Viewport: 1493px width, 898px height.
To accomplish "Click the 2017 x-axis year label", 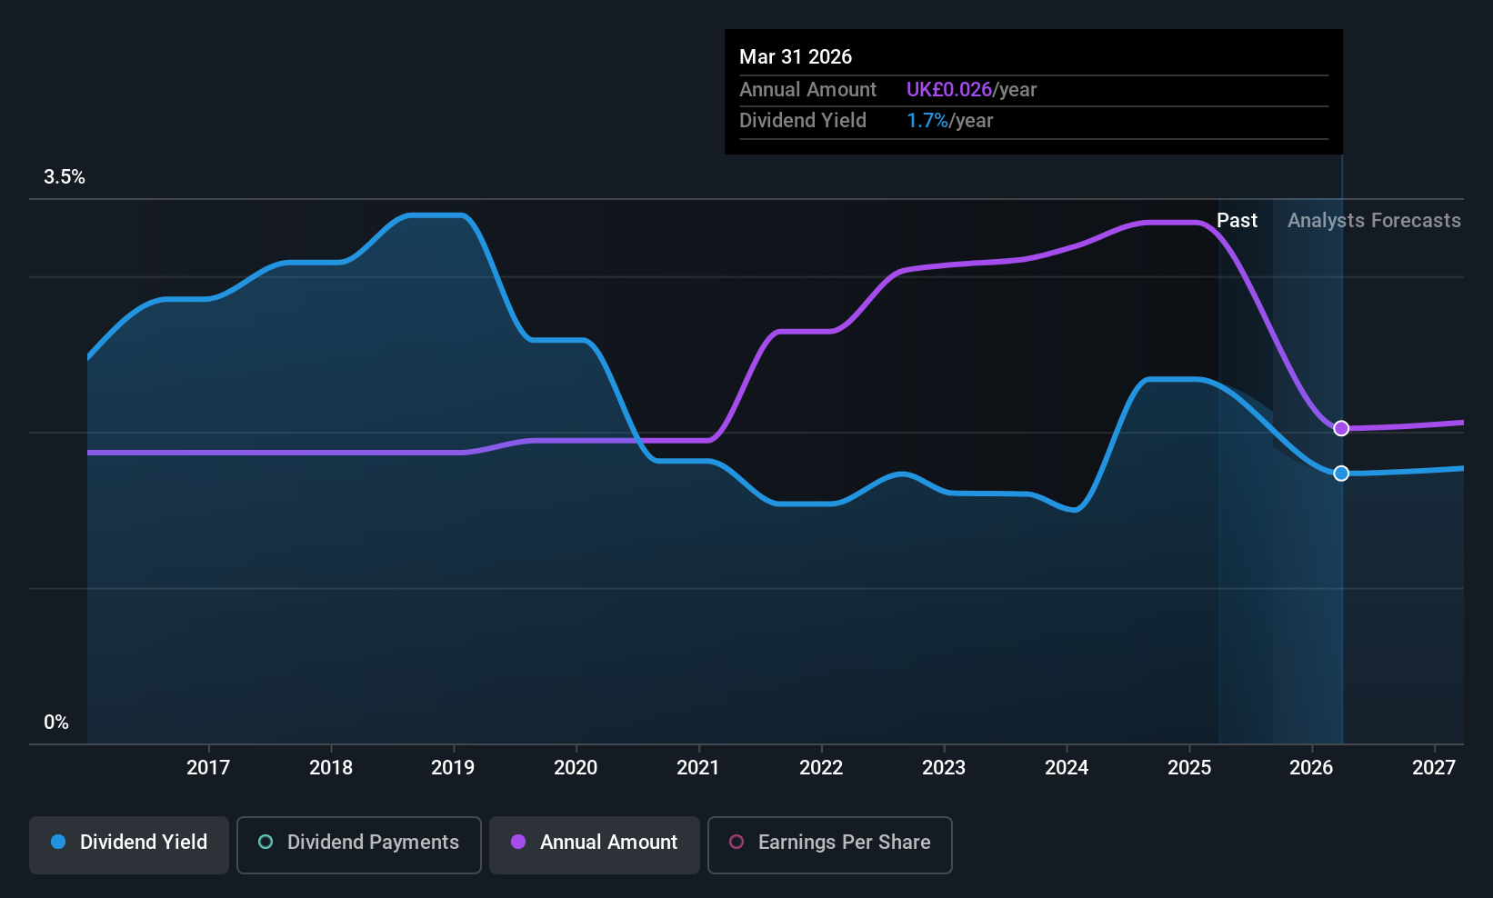I will (208, 768).
